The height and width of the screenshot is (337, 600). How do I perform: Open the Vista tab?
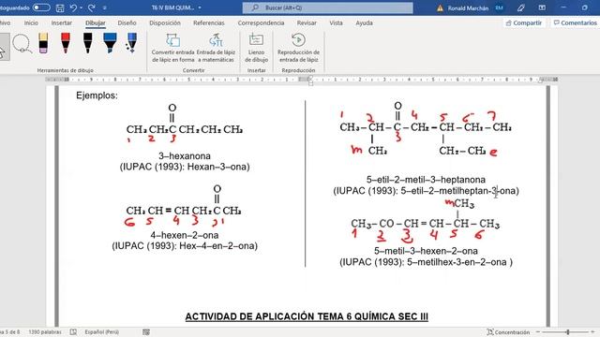click(x=336, y=22)
